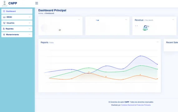
Task: Select Reportes in the sidebar
Action: click(17, 29)
